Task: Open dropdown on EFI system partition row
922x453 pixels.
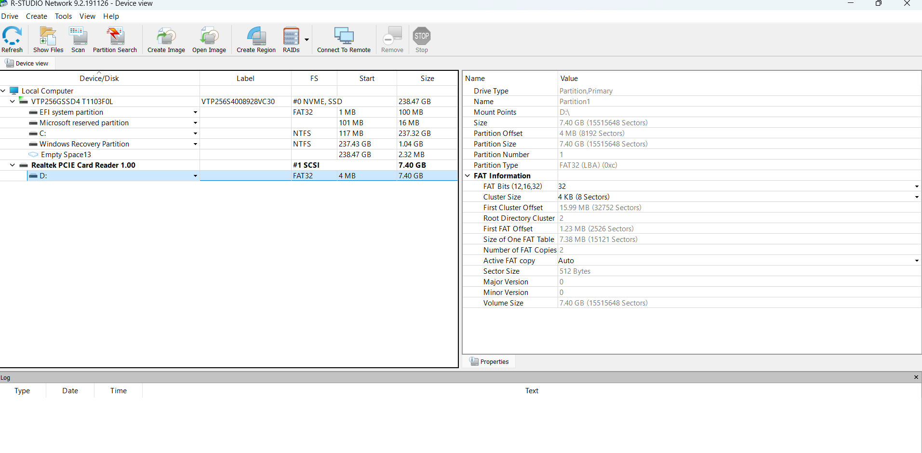Action: pos(195,112)
